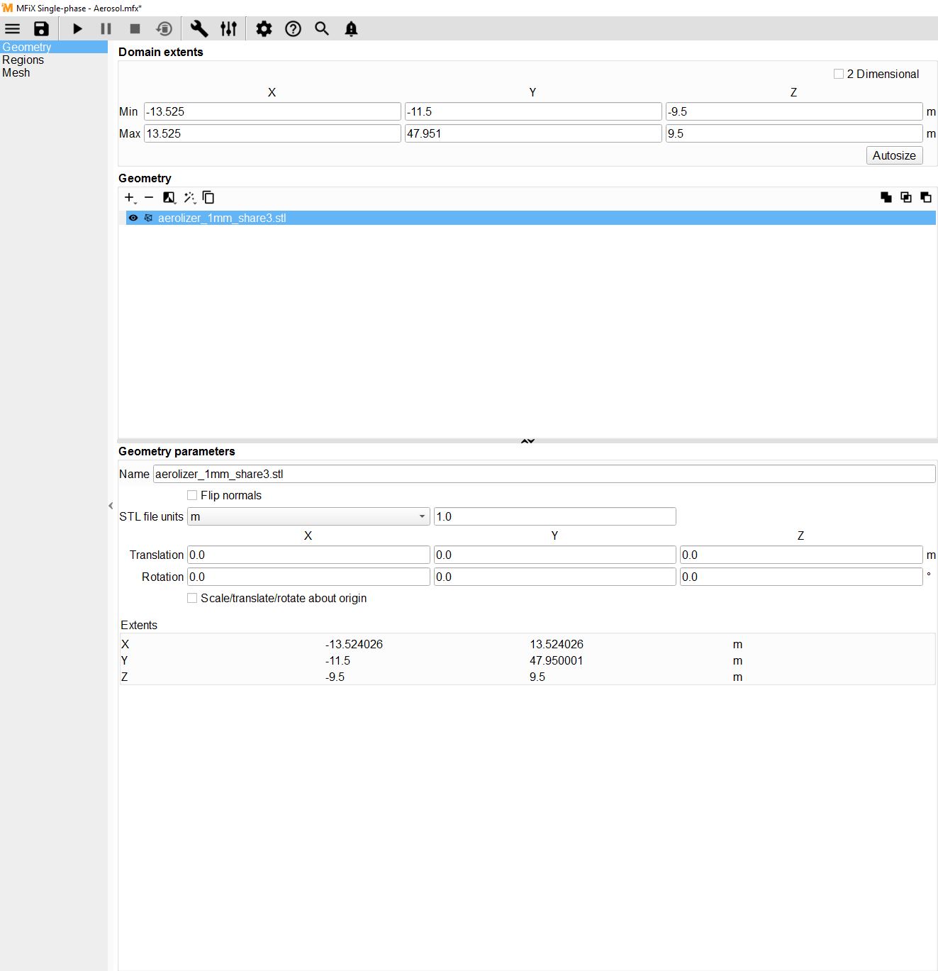Switch to the Mesh pane
Viewport: 938px width, 971px height.
(x=54, y=72)
